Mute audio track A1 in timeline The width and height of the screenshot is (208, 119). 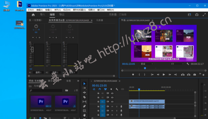pos(112,106)
